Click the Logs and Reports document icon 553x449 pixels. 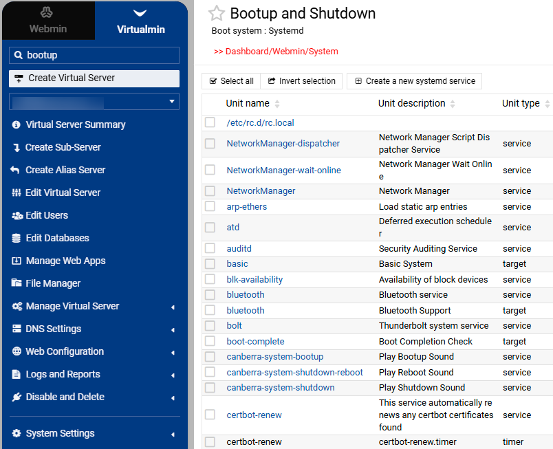pyautogui.click(x=17, y=374)
